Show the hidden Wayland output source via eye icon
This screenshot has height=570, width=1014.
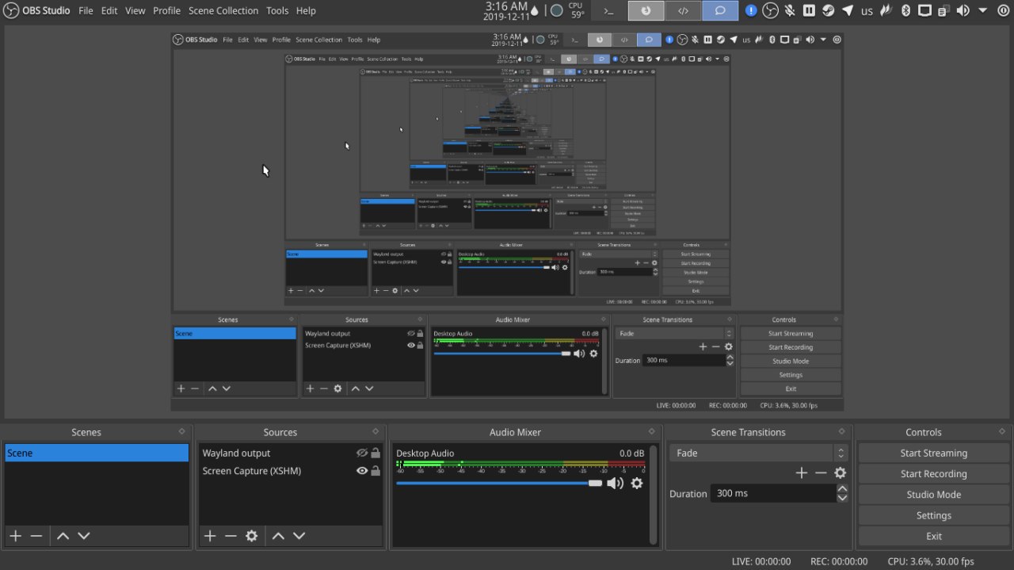click(x=362, y=453)
